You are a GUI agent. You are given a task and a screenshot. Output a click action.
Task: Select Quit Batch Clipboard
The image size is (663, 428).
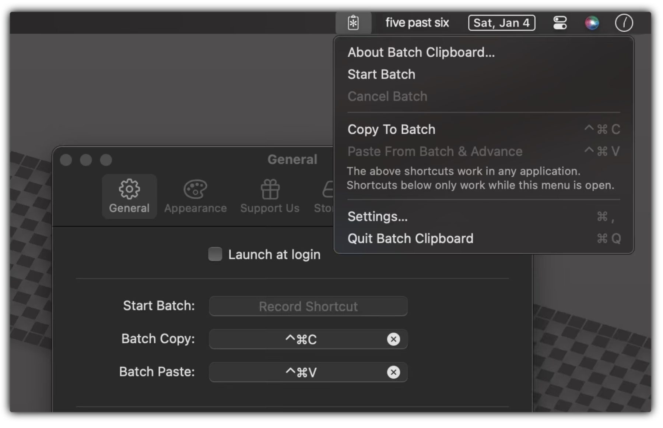click(410, 238)
